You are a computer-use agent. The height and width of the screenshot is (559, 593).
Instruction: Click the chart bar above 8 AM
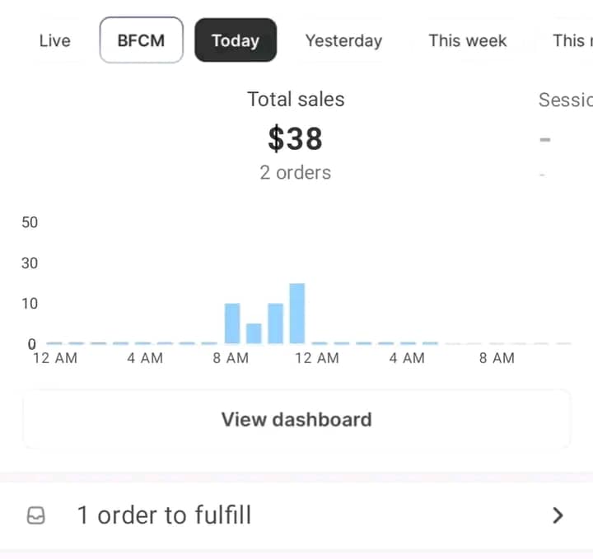[x=232, y=324]
